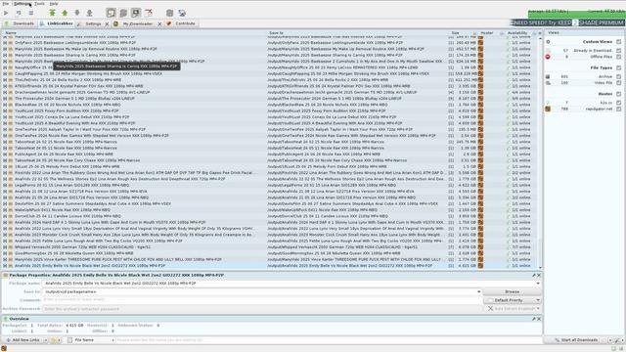Switch to the Downloads tab
Image resolution: width=626 pixels, height=352 pixels.
click(20, 23)
